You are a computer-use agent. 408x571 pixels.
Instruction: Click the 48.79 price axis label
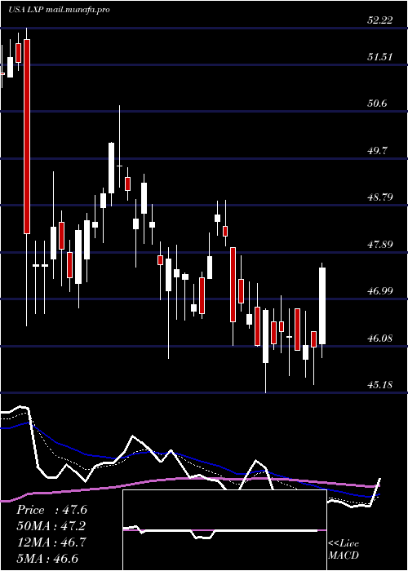[x=380, y=197]
